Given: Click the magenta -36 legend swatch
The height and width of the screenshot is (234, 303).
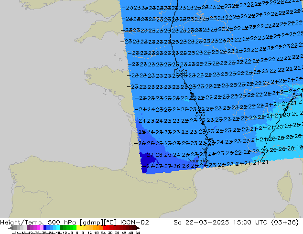Looking at the screenshot, I should coord(38,227).
